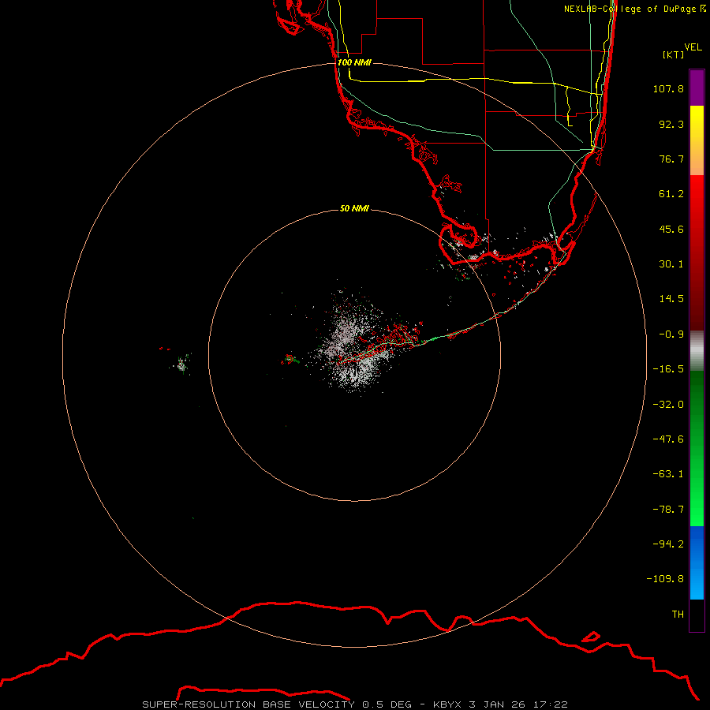
Task: Click the [KT] units label
Action: coord(673,54)
